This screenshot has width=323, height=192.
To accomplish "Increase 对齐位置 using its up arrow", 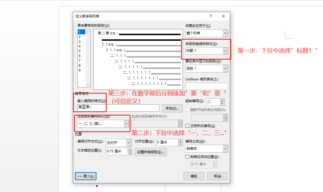I will pyautogui.click(x=180, y=141).
